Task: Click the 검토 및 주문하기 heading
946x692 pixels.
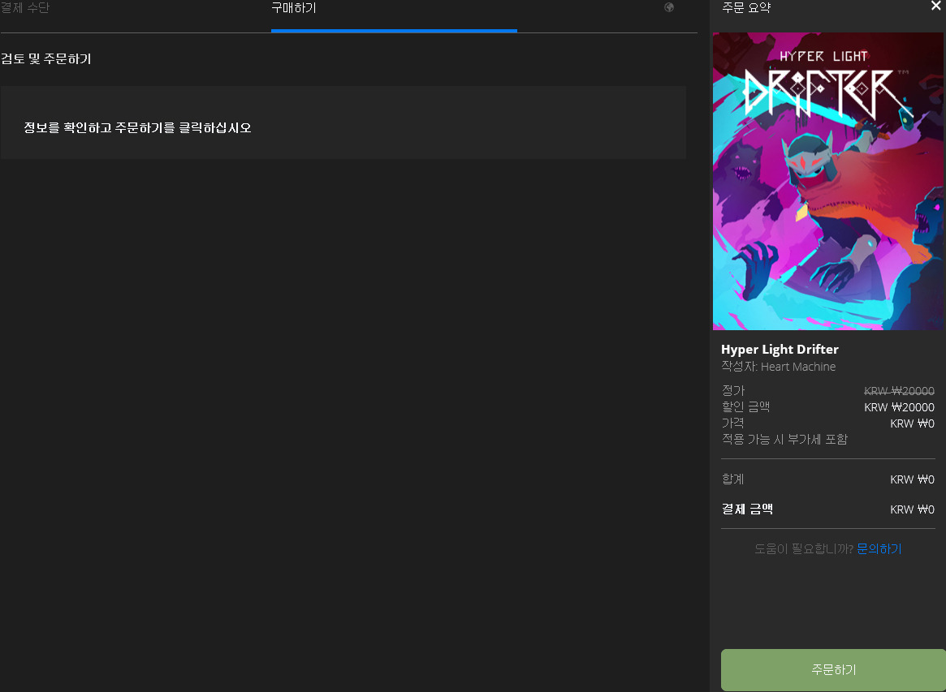Action: 45,59
